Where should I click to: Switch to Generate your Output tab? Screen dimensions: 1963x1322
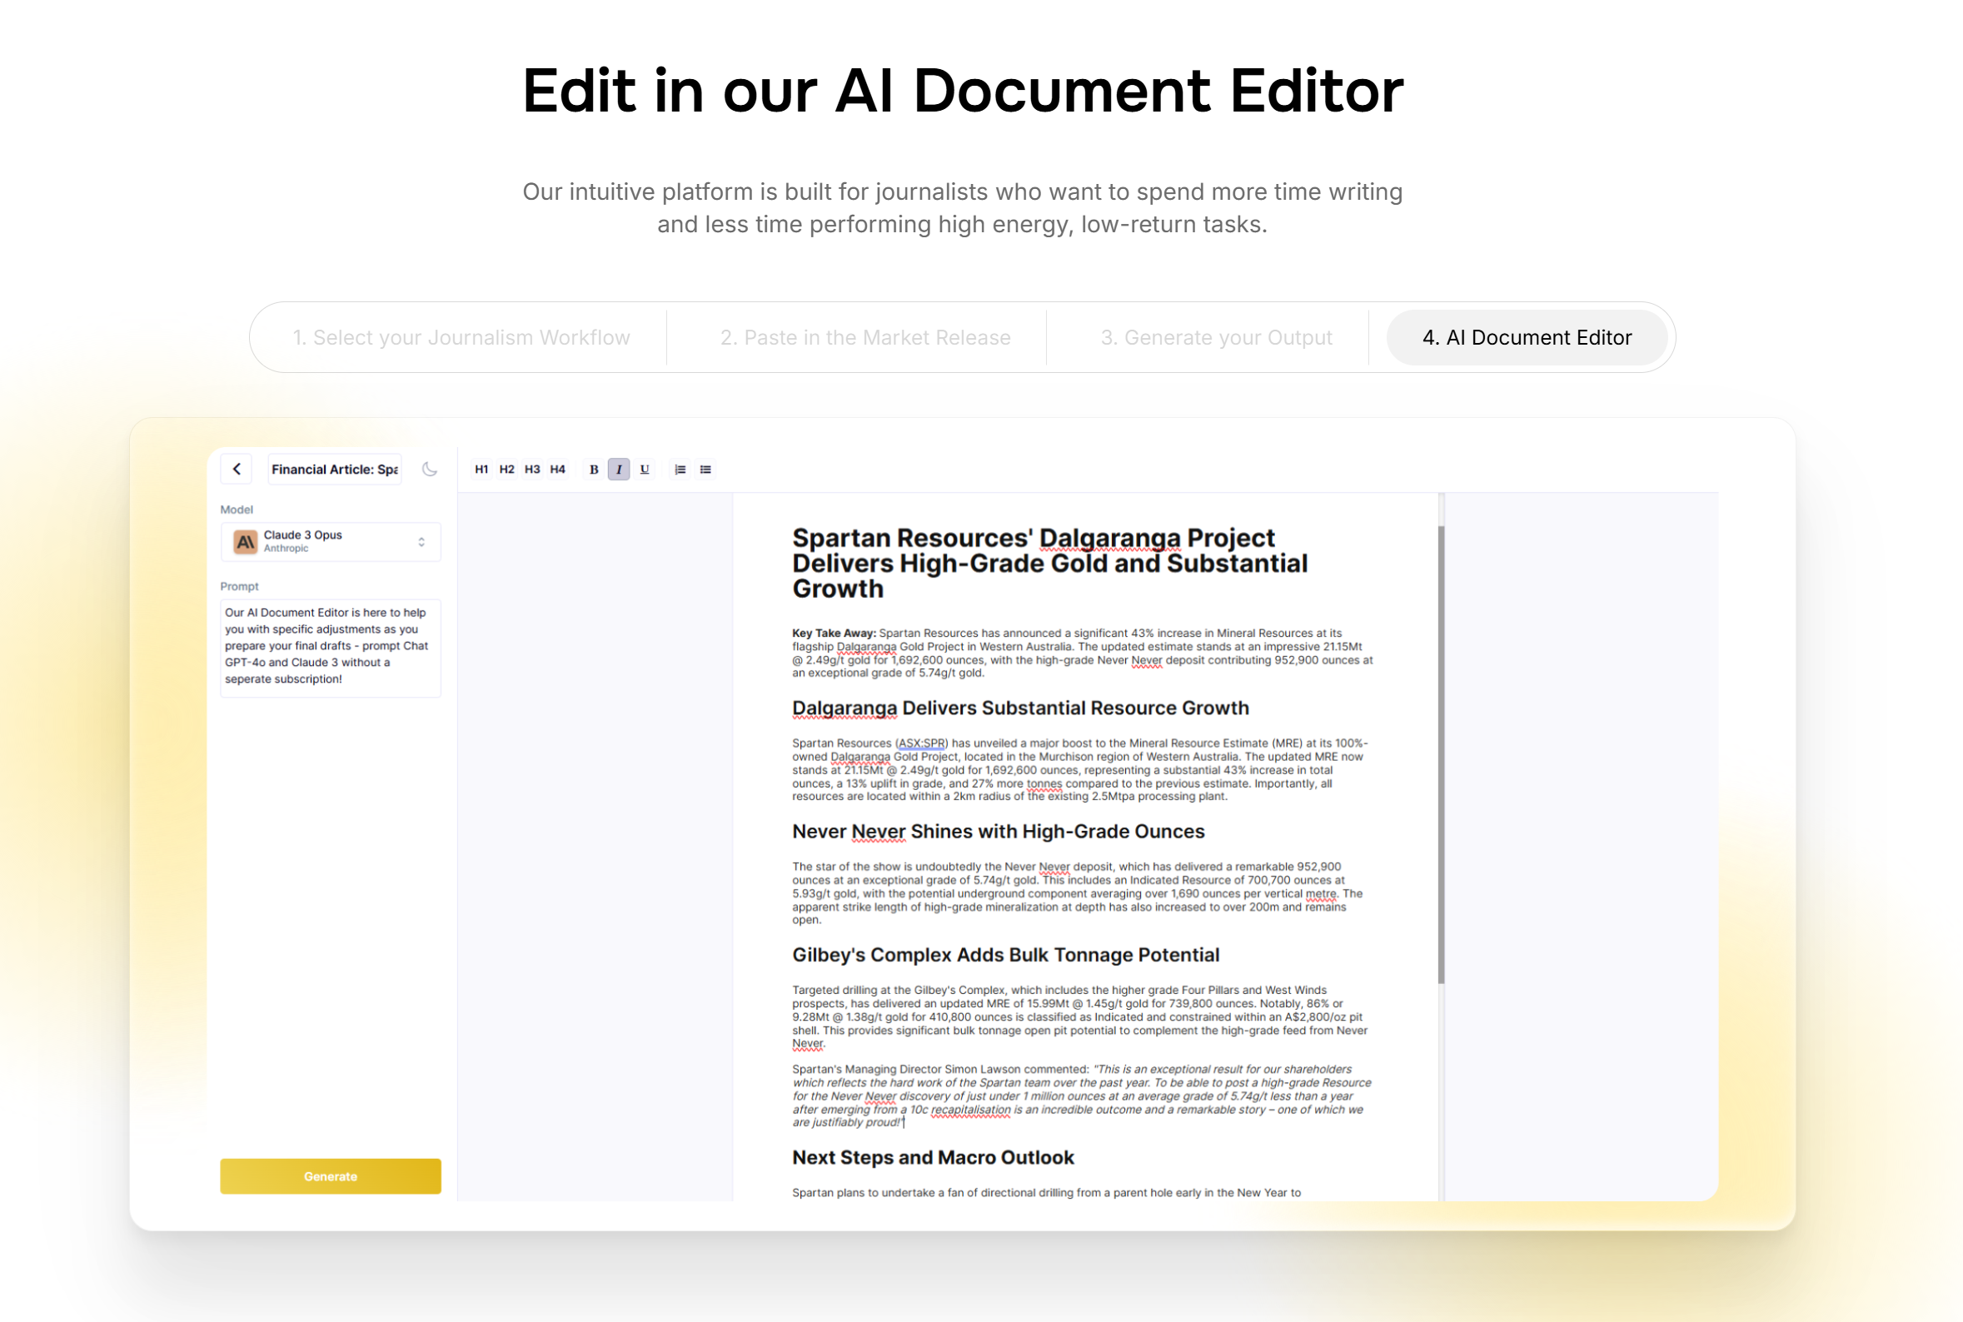coord(1216,337)
